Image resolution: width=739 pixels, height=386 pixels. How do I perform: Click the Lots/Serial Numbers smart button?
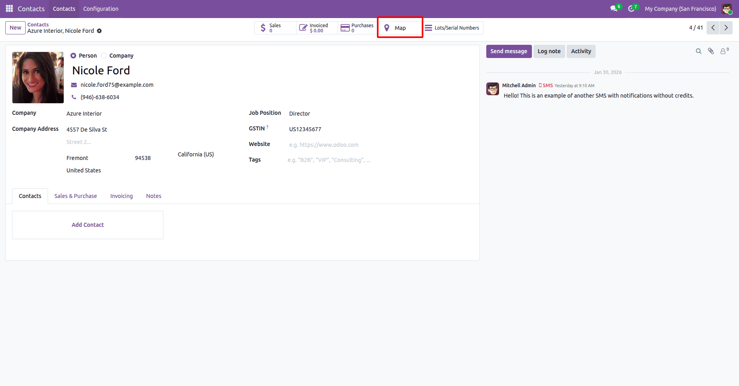[x=453, y=28]
